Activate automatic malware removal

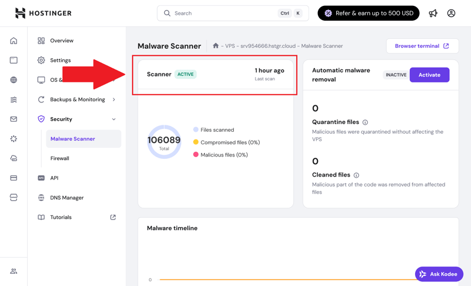click(x=429, y=75)
